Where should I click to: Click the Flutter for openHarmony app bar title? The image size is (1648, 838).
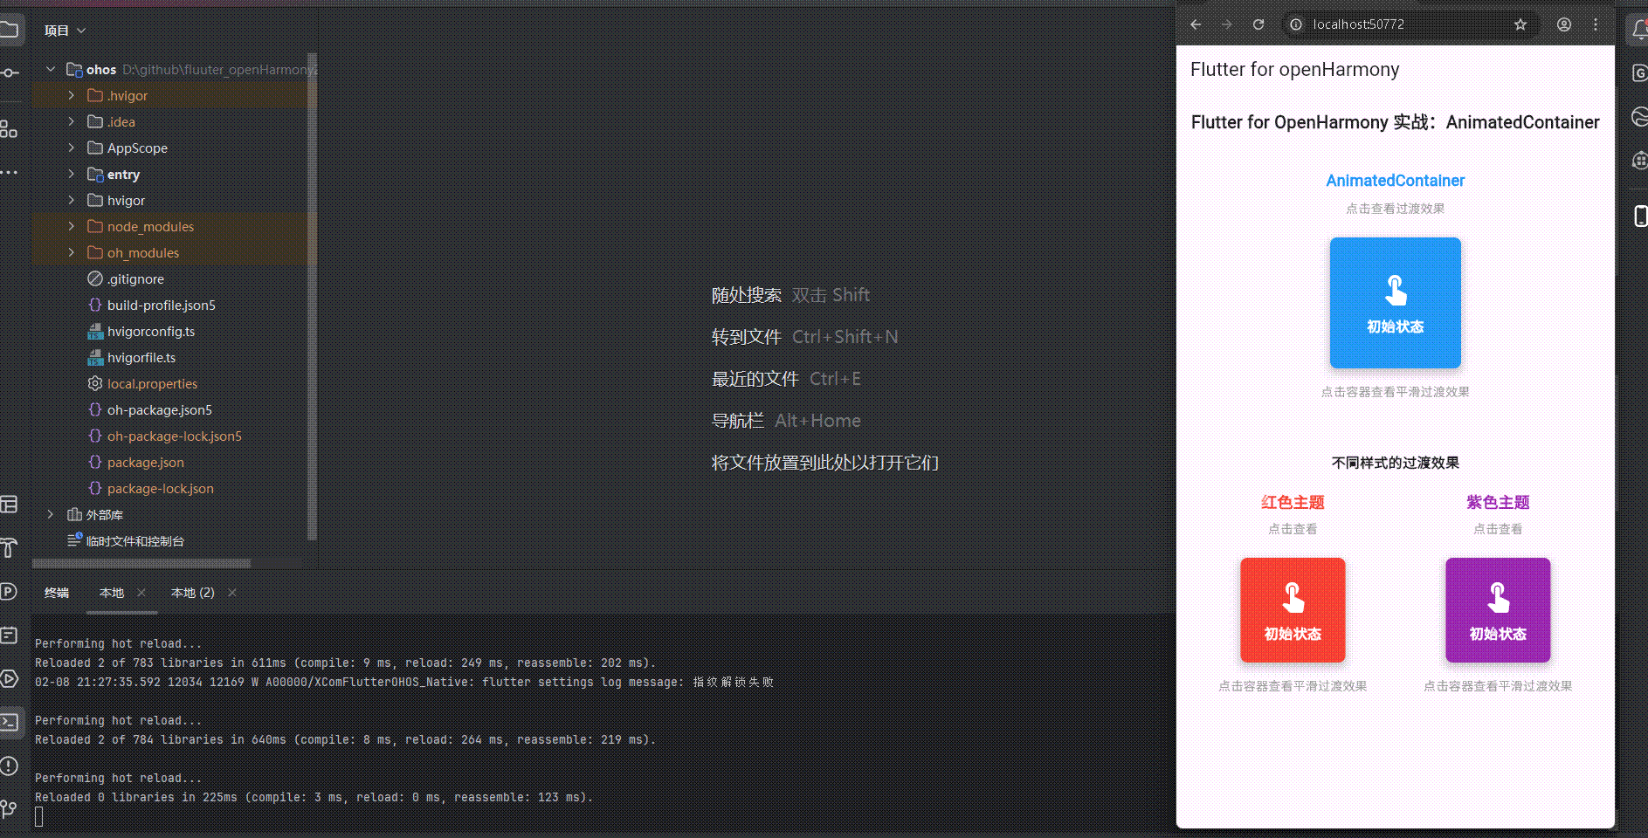coord(1294,69)
